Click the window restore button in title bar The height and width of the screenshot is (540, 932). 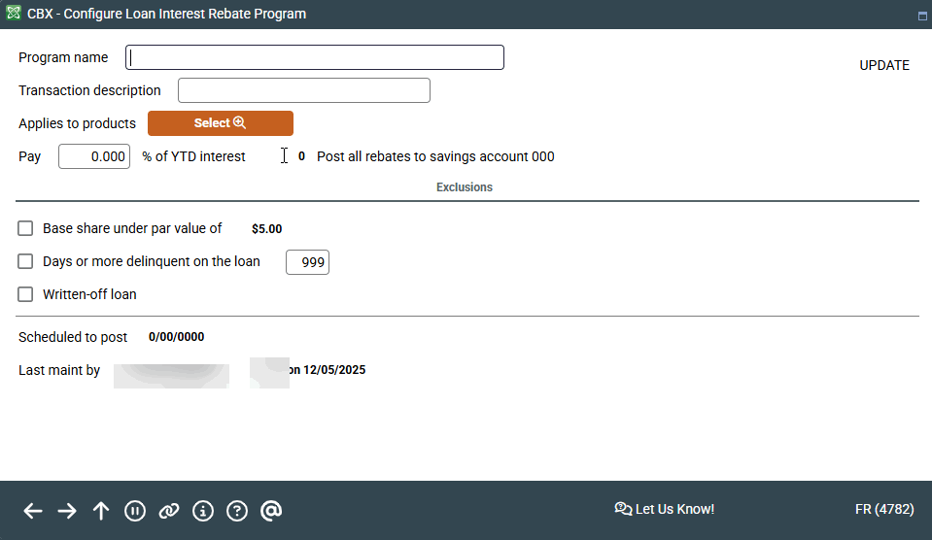(921, 16)
